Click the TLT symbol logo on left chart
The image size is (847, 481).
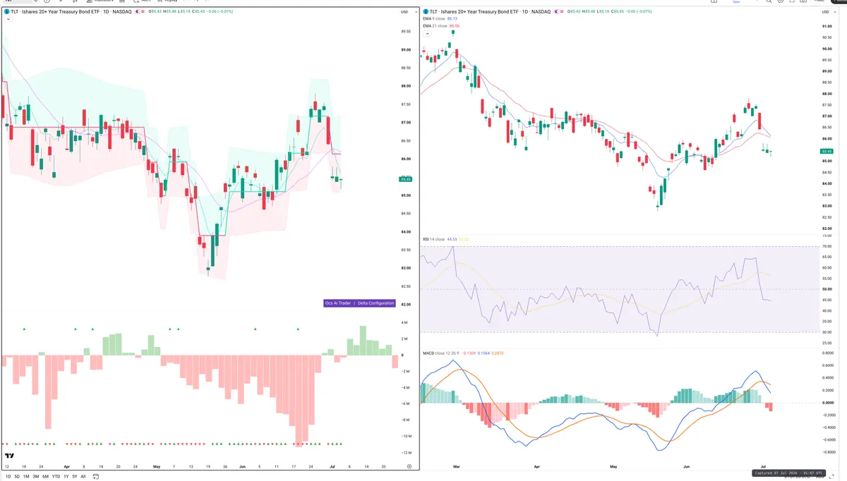tap(6, 12)
